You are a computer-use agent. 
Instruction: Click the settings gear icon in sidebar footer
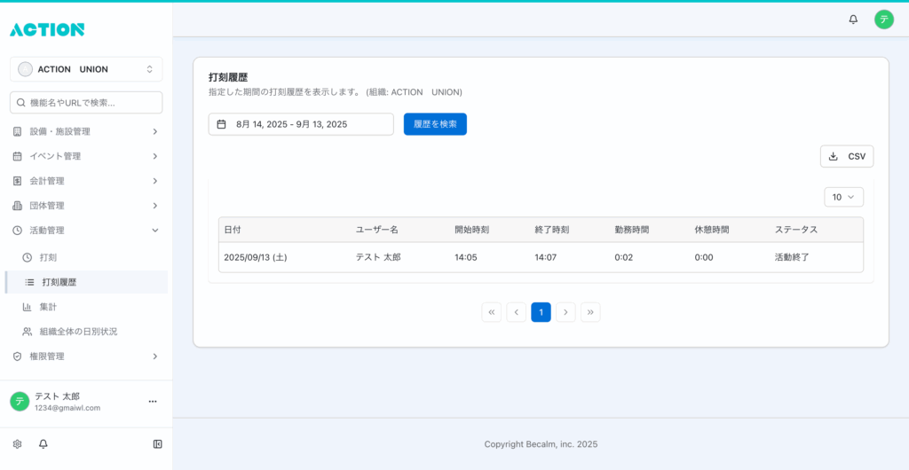pyautogui.click(x=17, y=444)
